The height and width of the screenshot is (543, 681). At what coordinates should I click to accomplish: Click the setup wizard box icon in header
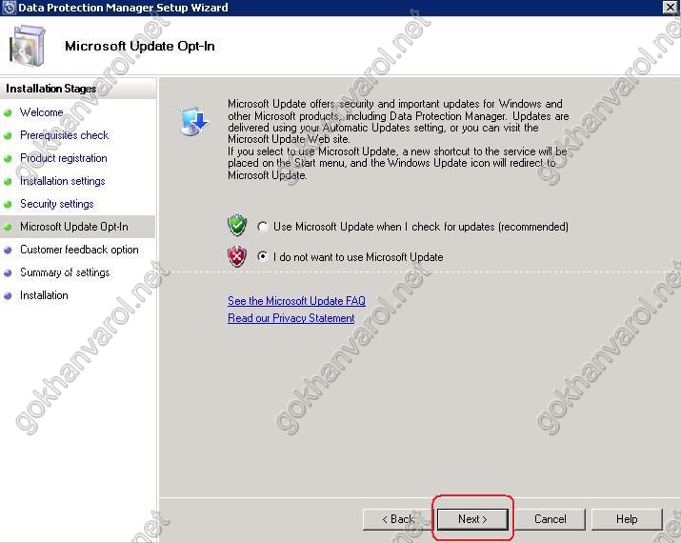click(x=29, y=46)
